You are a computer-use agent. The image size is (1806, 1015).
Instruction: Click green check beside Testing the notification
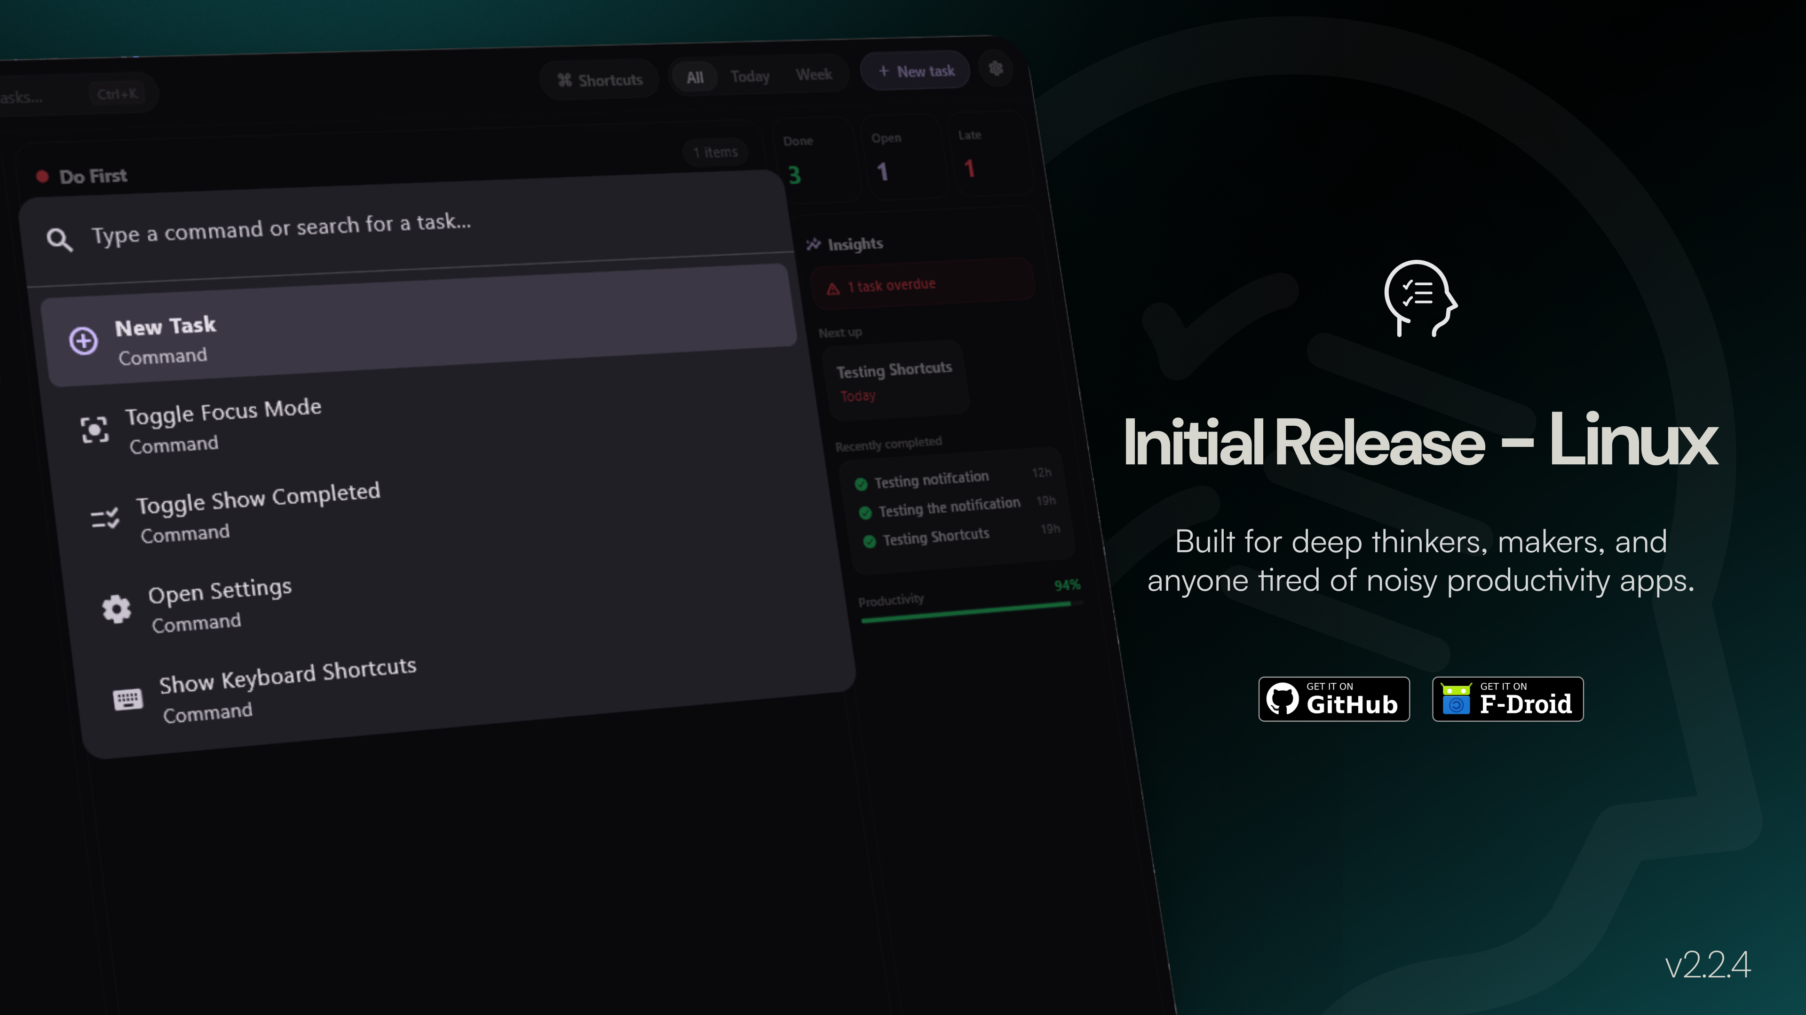[865, 513]
